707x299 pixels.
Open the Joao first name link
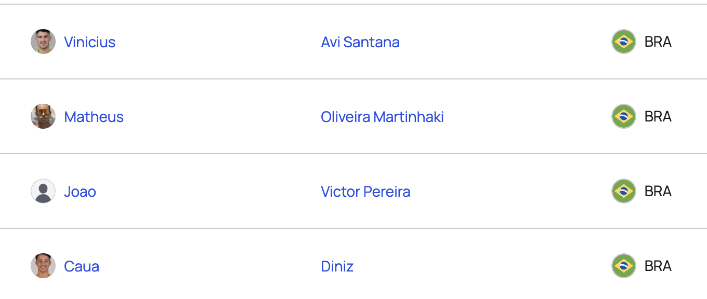coord(80,192)
